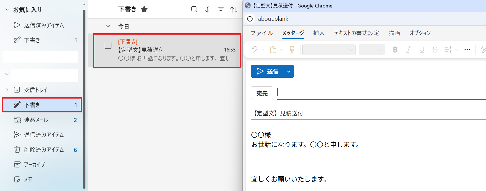Click the line spacing icon
The height and width of the screenshot is (191, 486).
point(448,50)
